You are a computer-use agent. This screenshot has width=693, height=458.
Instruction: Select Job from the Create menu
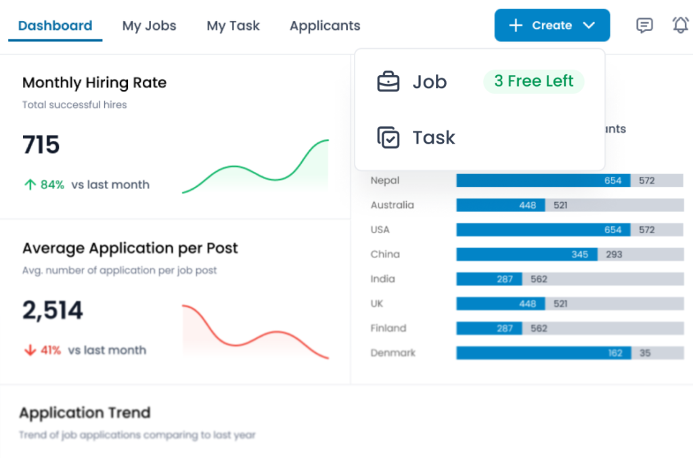[430, 82]
